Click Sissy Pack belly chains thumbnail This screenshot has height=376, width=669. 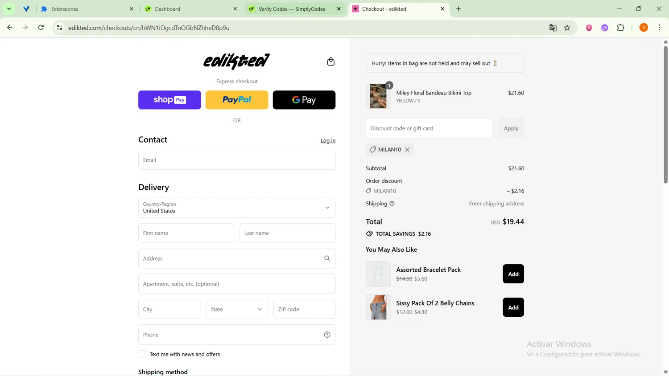click(378, 307)
